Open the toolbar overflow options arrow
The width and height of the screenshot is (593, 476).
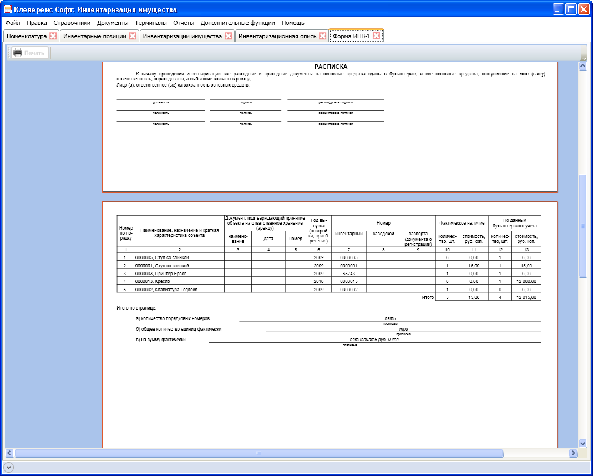(584, 58)
